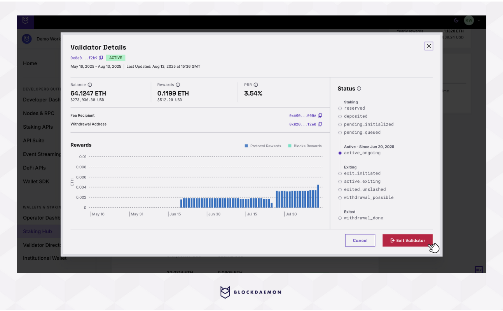The height and width of the screenshot is (311, 503).
Task: Toggle Blocks Rewards legend swatch
Action: [290, 146]
